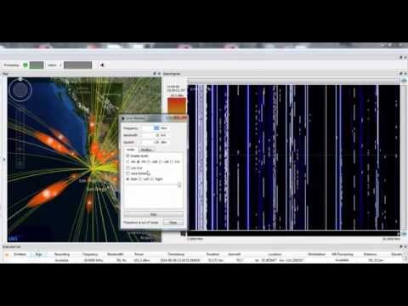Sort by the Distance column header
The image size is (408, 306).
click(370, 254)
